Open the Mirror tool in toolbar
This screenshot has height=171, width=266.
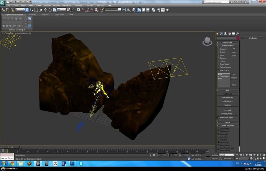tap(124, 10)
